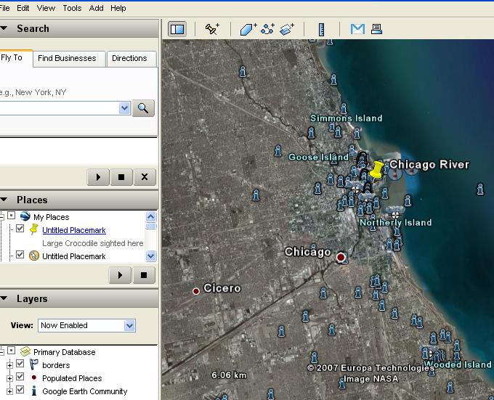Select the yellow pushpin on the map
Screen dimensions: 494x400
(376, 171)
